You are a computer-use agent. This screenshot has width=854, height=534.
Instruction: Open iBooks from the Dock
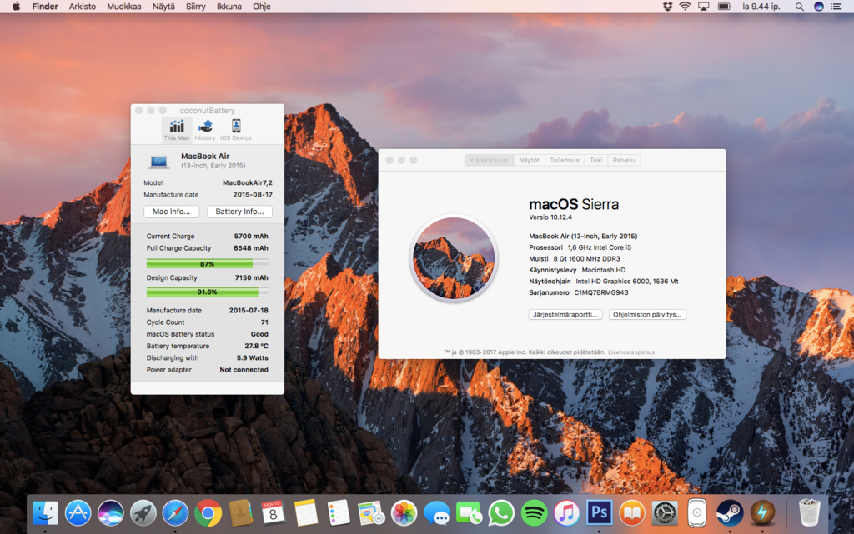(x=632, y=513)
